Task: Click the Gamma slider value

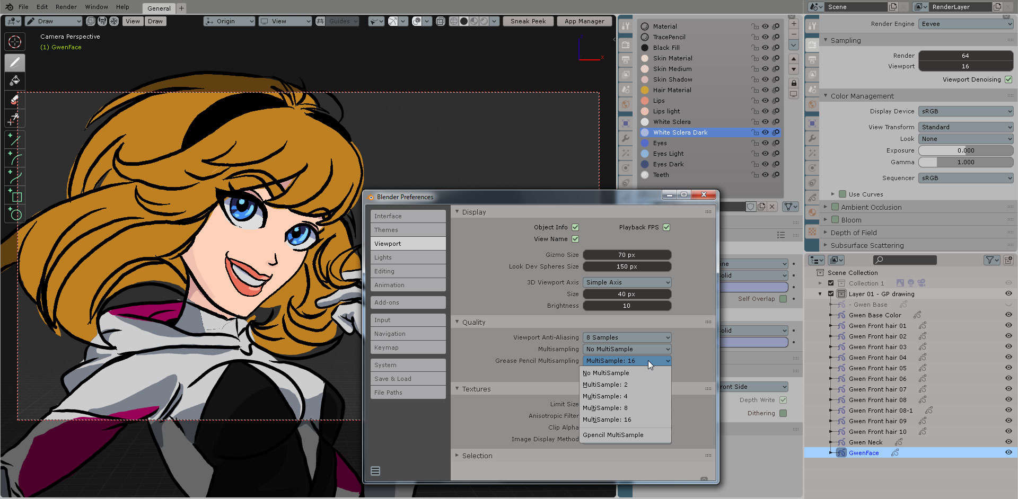Action: click(966, 162)
